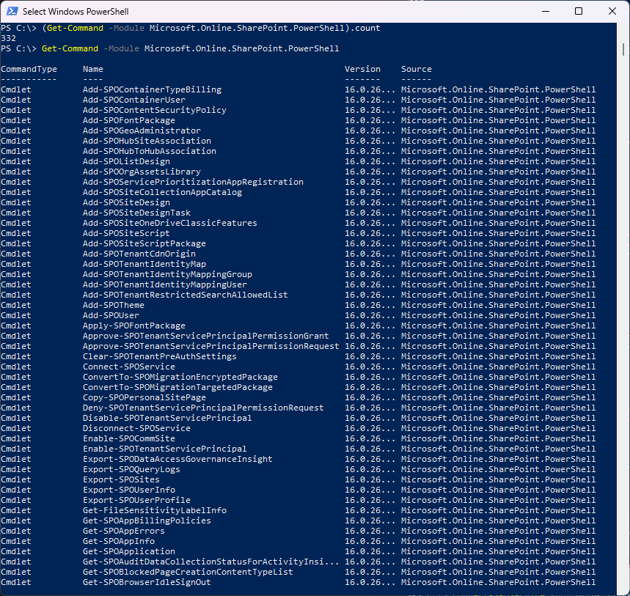Click Get-SPOAppInfo cmdlet name

coord(119,541)
